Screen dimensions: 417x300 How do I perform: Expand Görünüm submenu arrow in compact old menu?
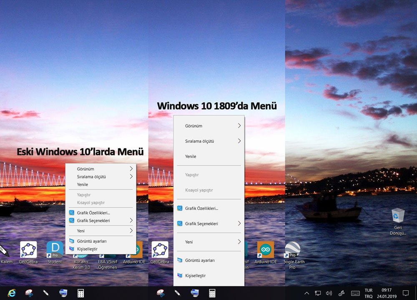(131, 169)
